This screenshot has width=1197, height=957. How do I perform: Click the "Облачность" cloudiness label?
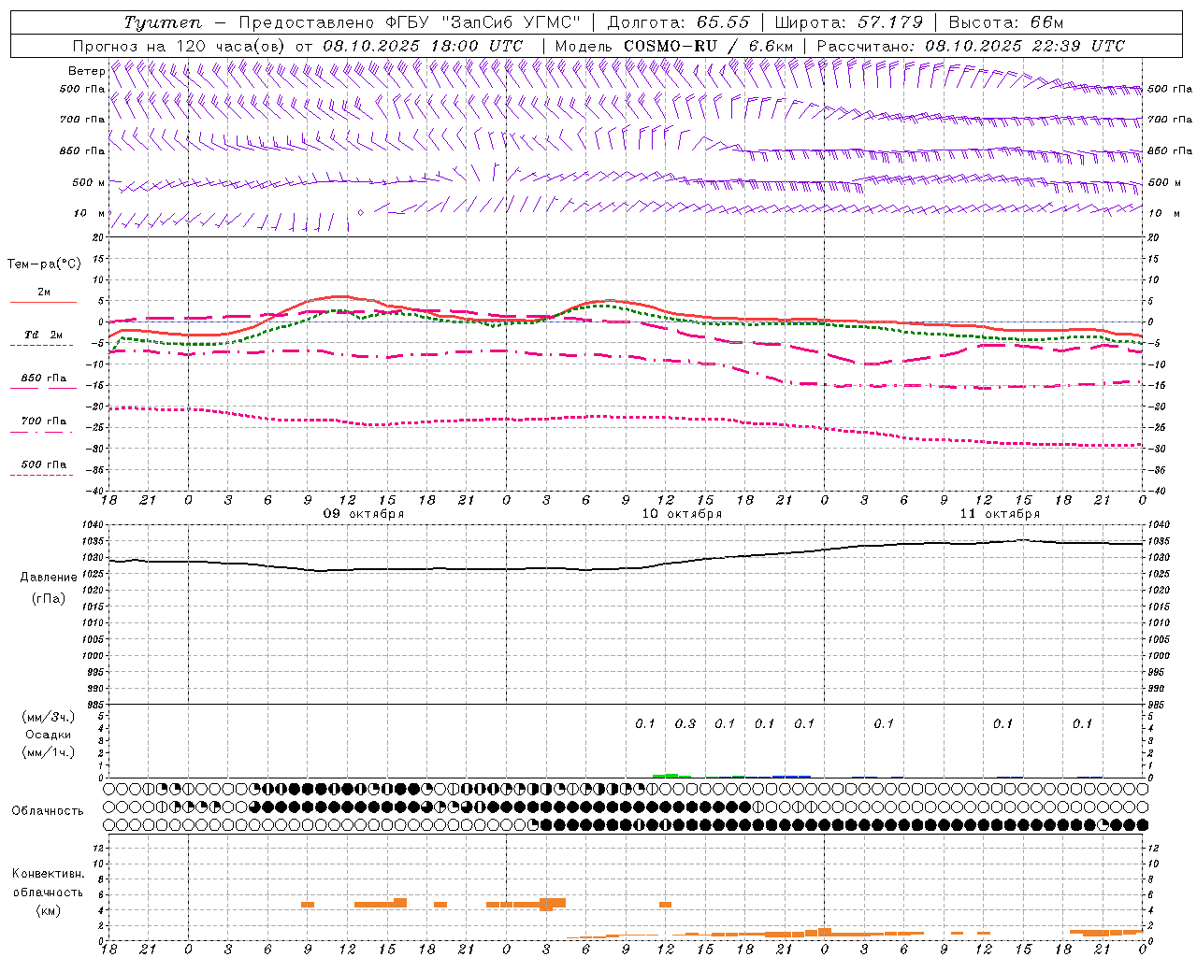pos(48,811)
